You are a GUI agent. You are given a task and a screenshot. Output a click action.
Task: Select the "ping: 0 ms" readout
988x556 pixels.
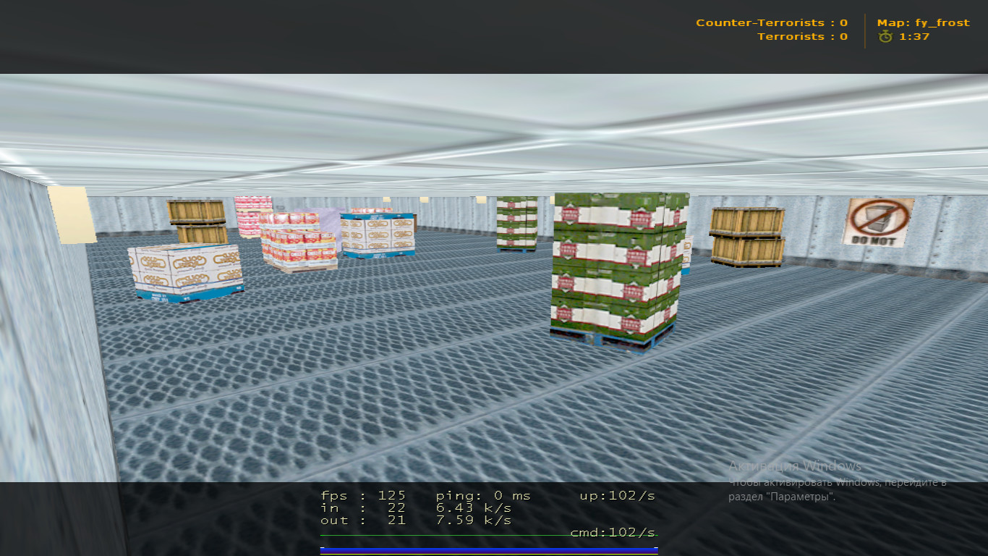[483, 496]
